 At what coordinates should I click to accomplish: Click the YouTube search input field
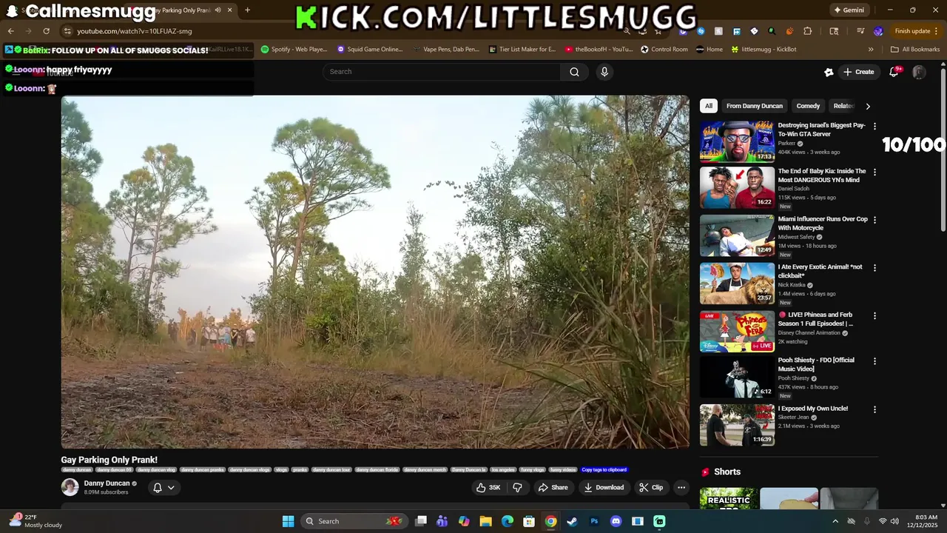tap(441, 72)
